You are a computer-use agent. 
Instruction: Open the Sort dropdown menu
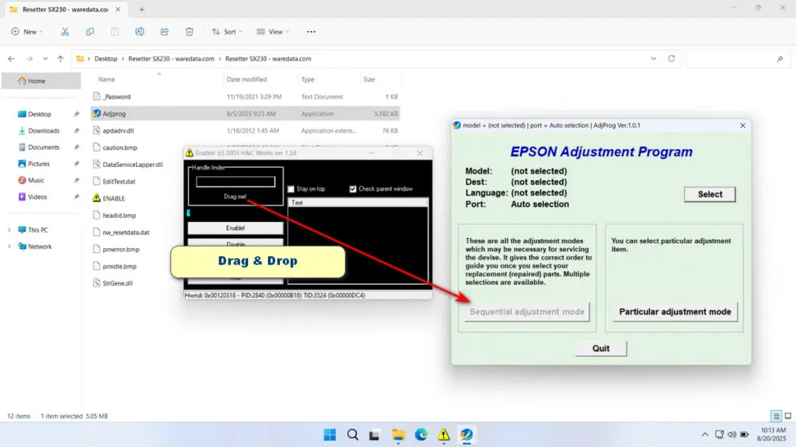226,31
